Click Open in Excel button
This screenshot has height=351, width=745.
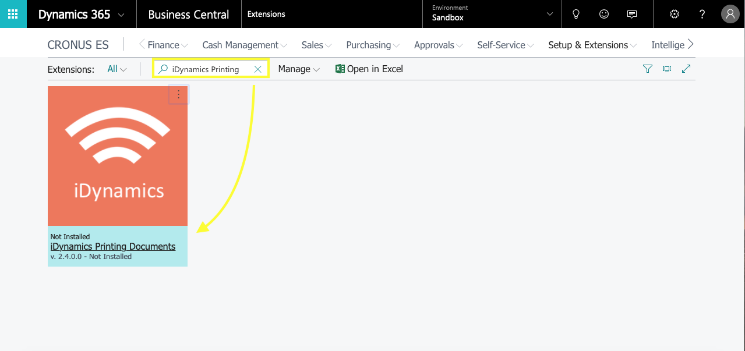[369, 69]
